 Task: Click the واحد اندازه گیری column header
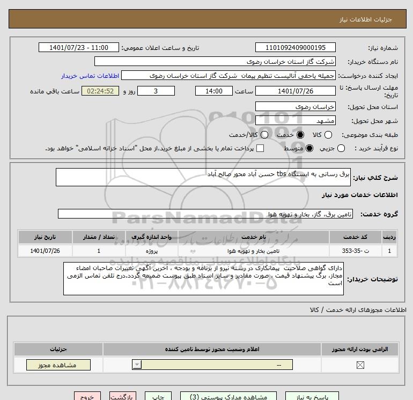152,237
